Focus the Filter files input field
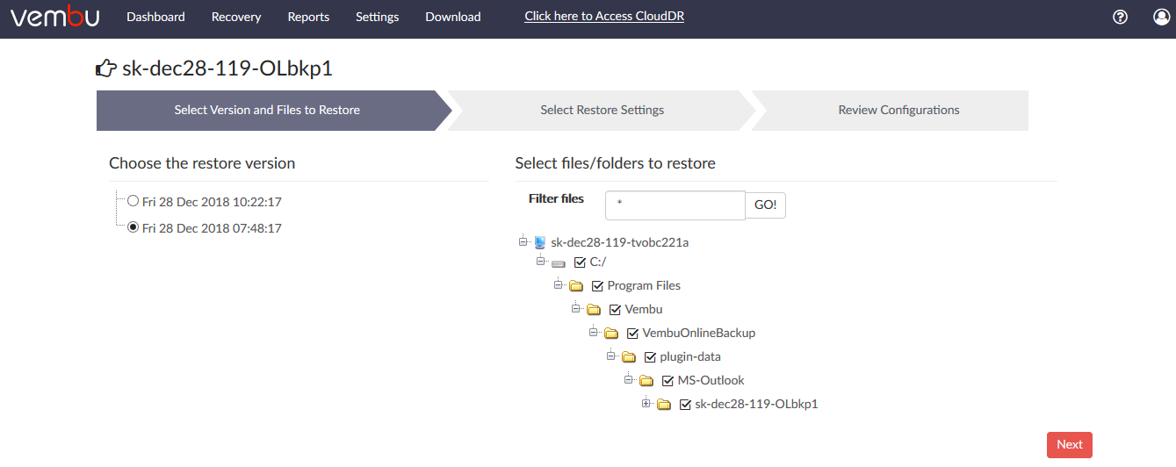1176x467 pixels. coord(675,205)
